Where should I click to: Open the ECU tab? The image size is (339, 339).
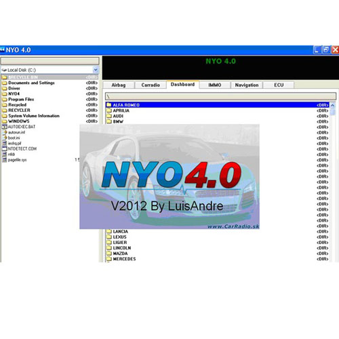tap(279, 85)
